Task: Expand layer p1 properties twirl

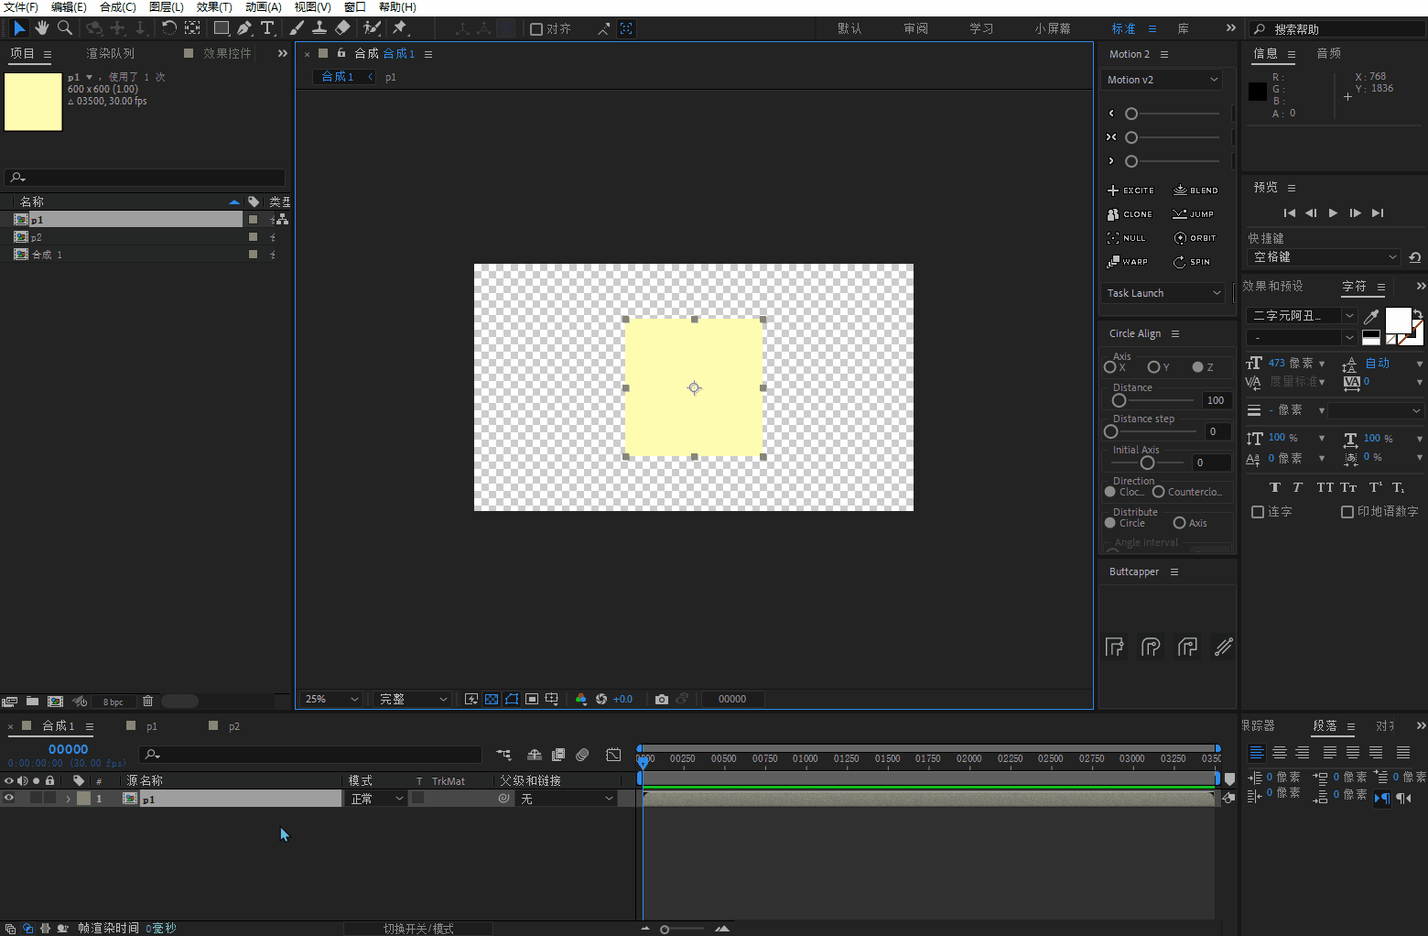Action: (x=69, y=799)
